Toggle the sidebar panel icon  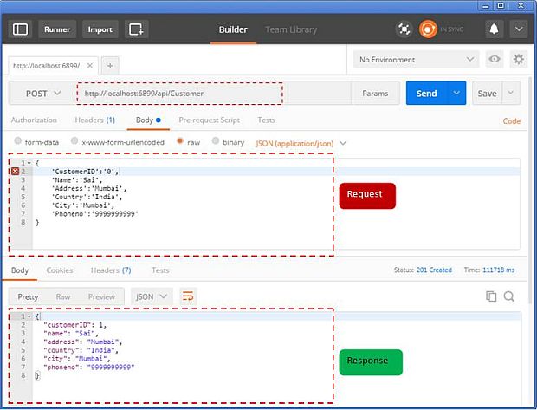point(20,29)
